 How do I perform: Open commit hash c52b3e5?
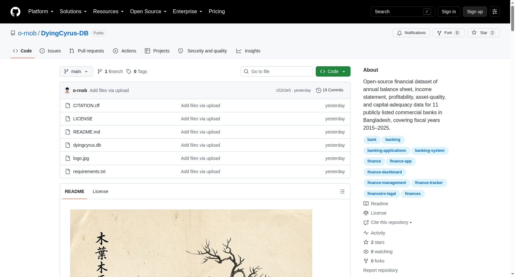click(283, 90)
